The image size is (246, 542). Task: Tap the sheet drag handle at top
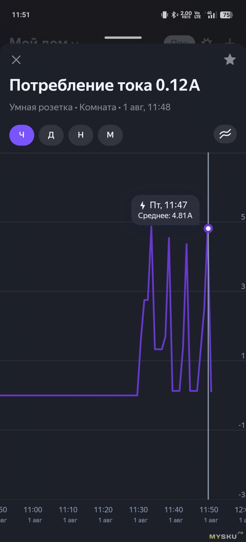[123, 38]
